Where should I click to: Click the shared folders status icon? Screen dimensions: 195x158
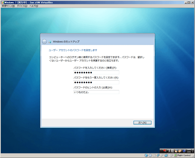point(166,155)
